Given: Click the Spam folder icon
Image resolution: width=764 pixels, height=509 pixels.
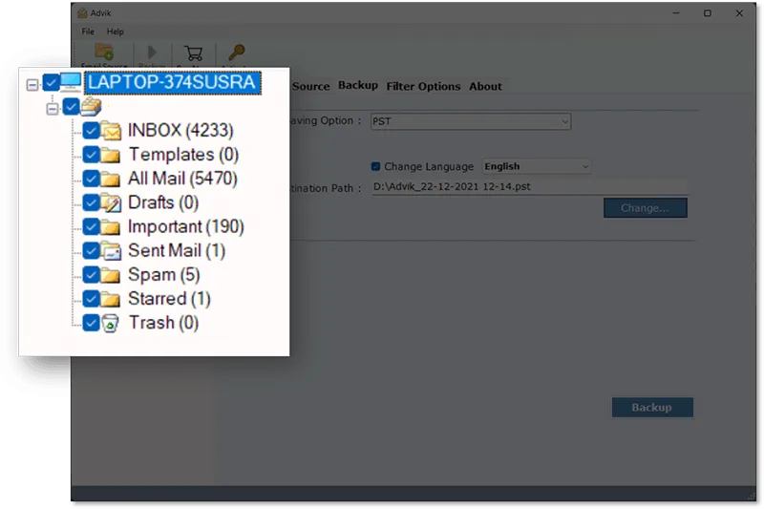Looking at the screenshot, I should point(110,275).
